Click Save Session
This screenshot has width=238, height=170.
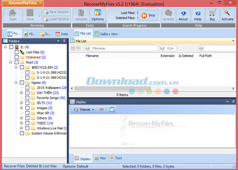(56, 12)
